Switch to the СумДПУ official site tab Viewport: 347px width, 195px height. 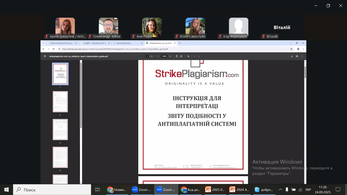pyautogui.click(x=94, y=43)
